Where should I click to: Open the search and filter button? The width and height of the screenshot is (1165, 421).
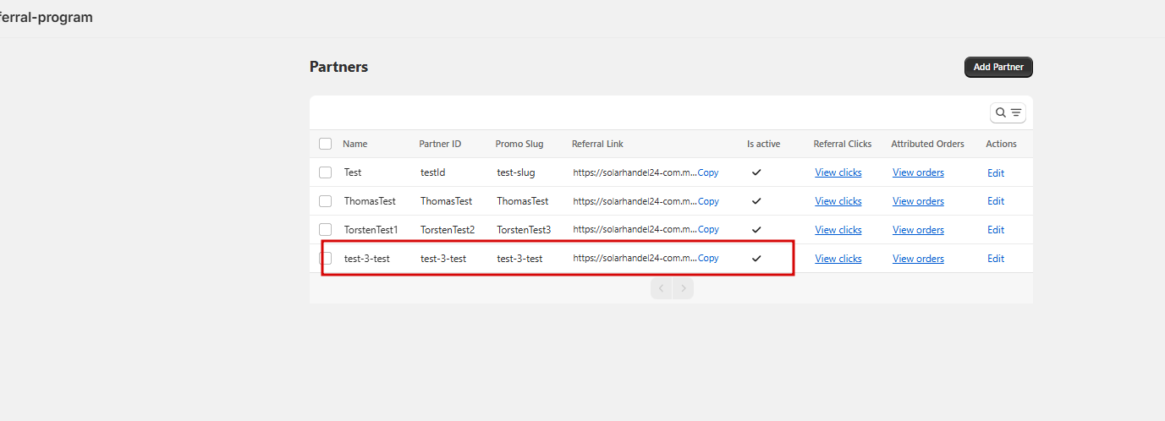click(1008, 112)
